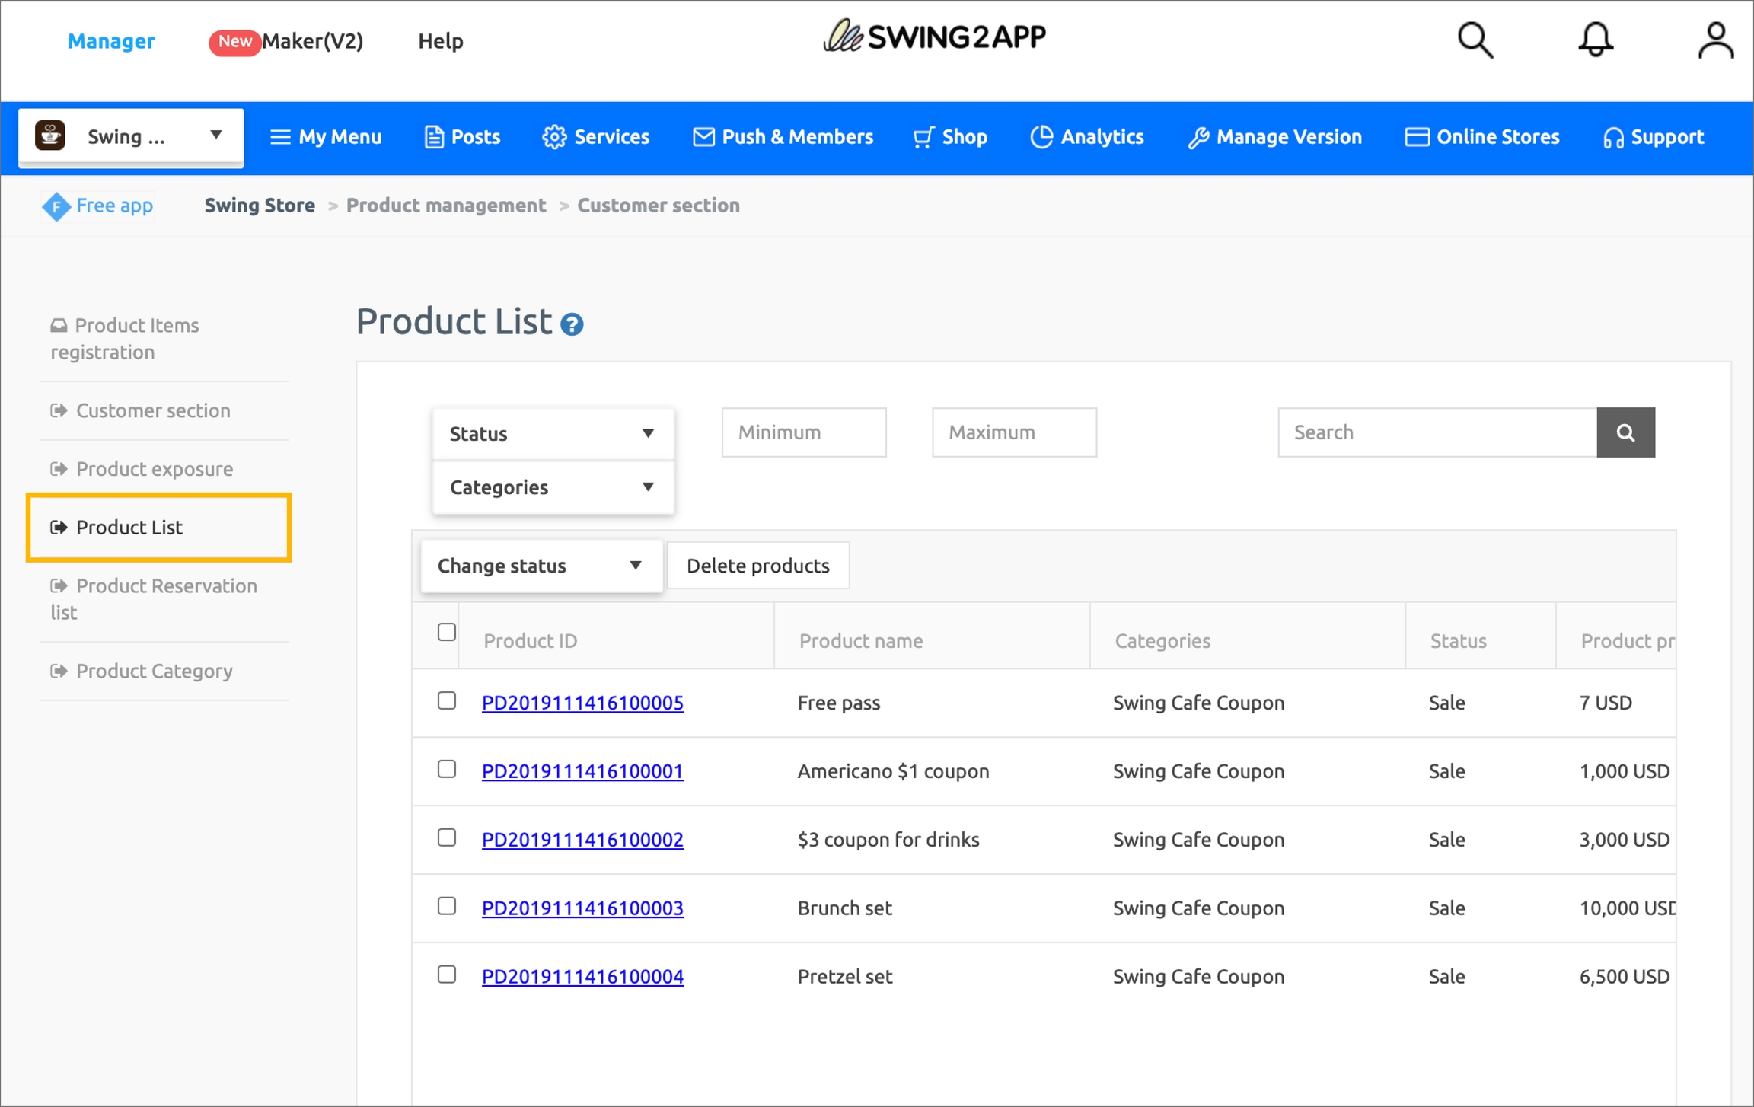Click Swing Store in breadcrumb

pos(260,206)
